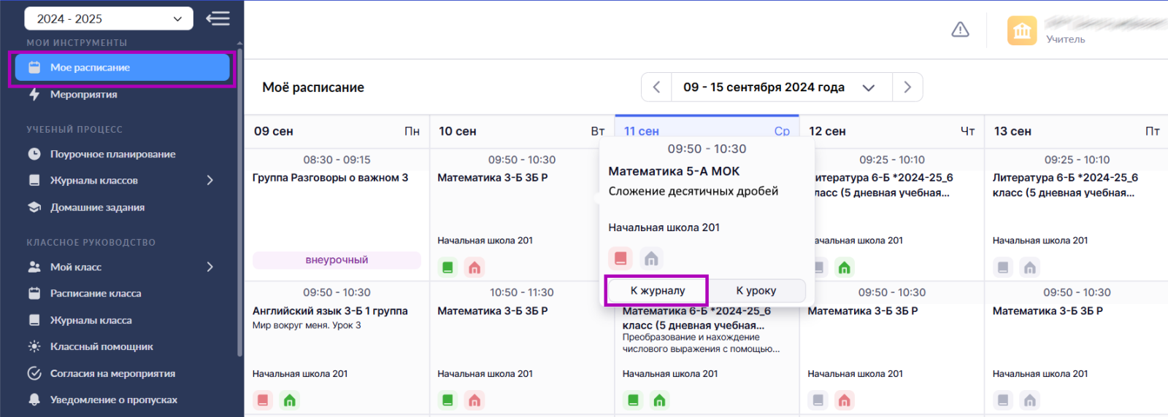Image resolution: width=1168 pixels, height=417 pixels.
Task: Click lesson topic Сложение десятичных дробей
Action: point(693,191)
